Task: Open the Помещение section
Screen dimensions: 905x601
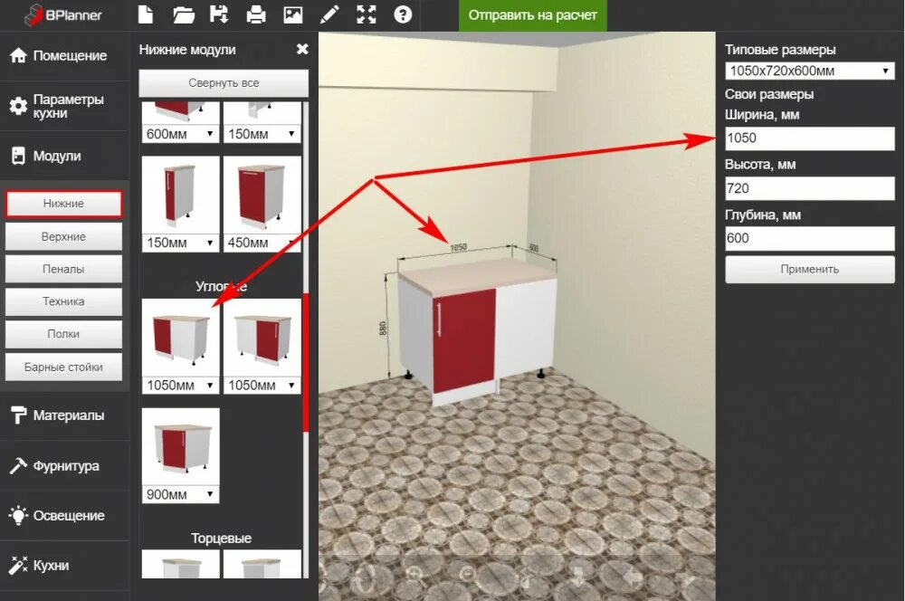Action: (64, 56)
